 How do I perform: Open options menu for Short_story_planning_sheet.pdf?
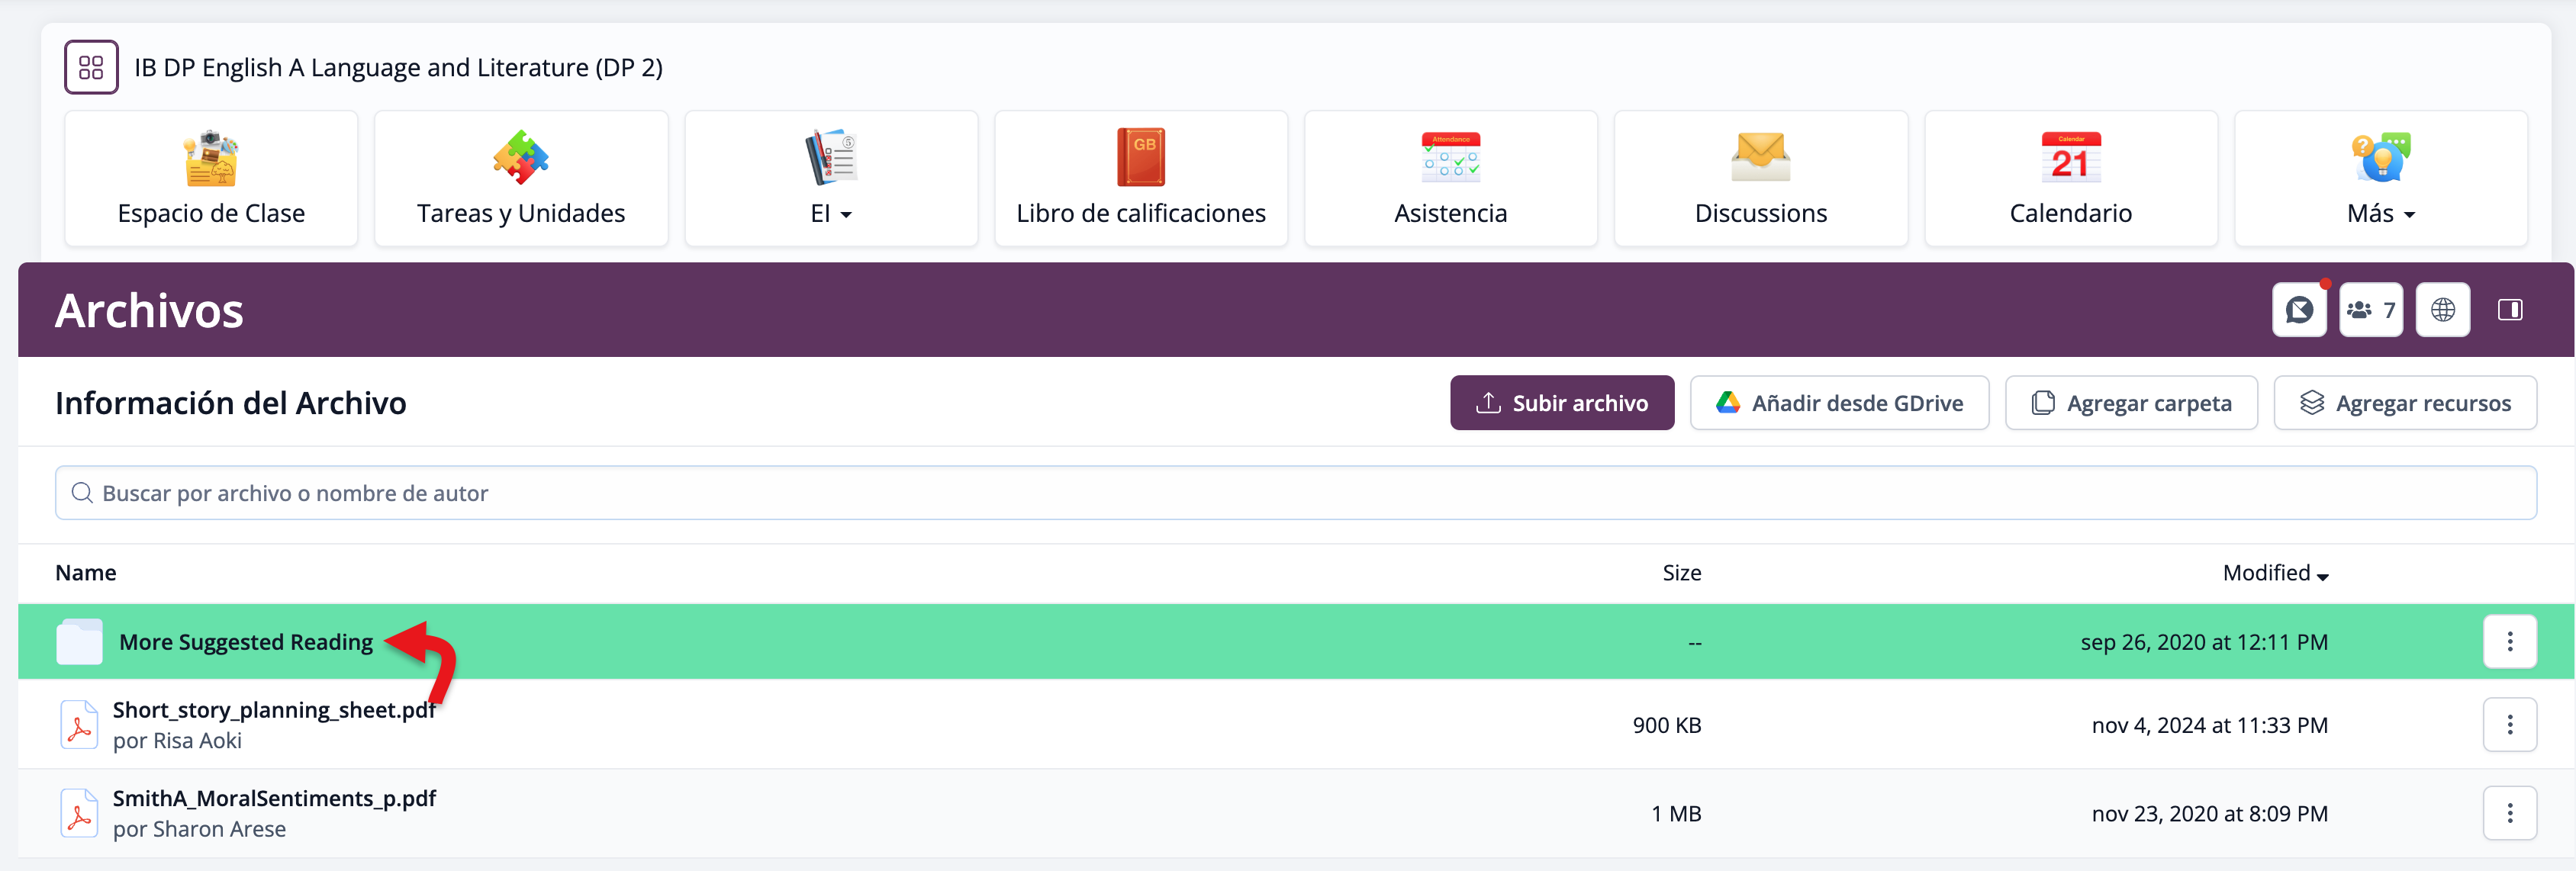coord(2509,725)
